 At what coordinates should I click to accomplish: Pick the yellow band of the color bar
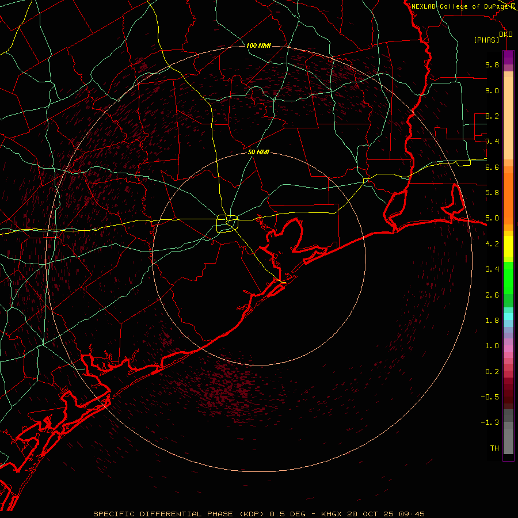tap(508, 246)
